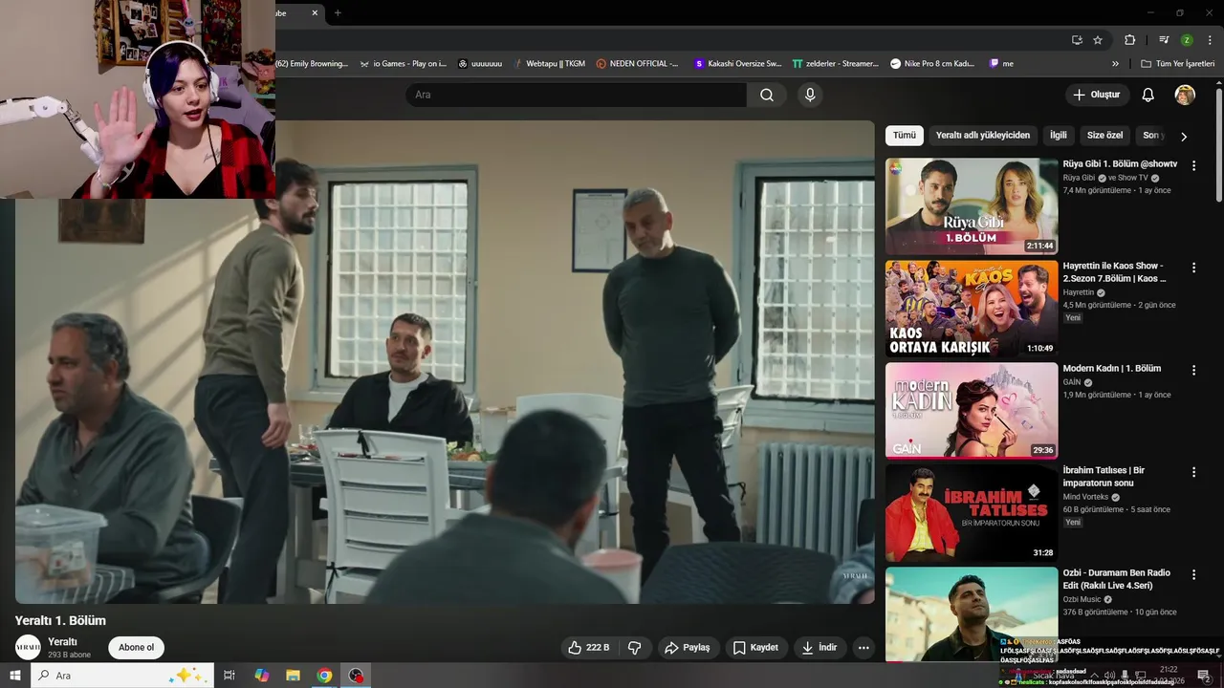Viewport: 1224px width, 688px height.
Task: Open a new Chrome tab with plus
Action: click(338, 13)
